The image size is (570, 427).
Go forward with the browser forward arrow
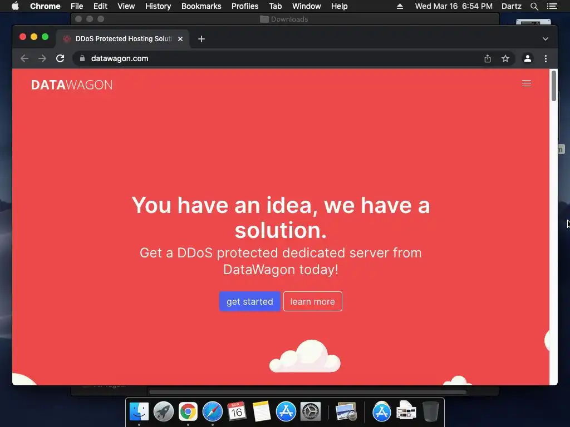point(42,58)
